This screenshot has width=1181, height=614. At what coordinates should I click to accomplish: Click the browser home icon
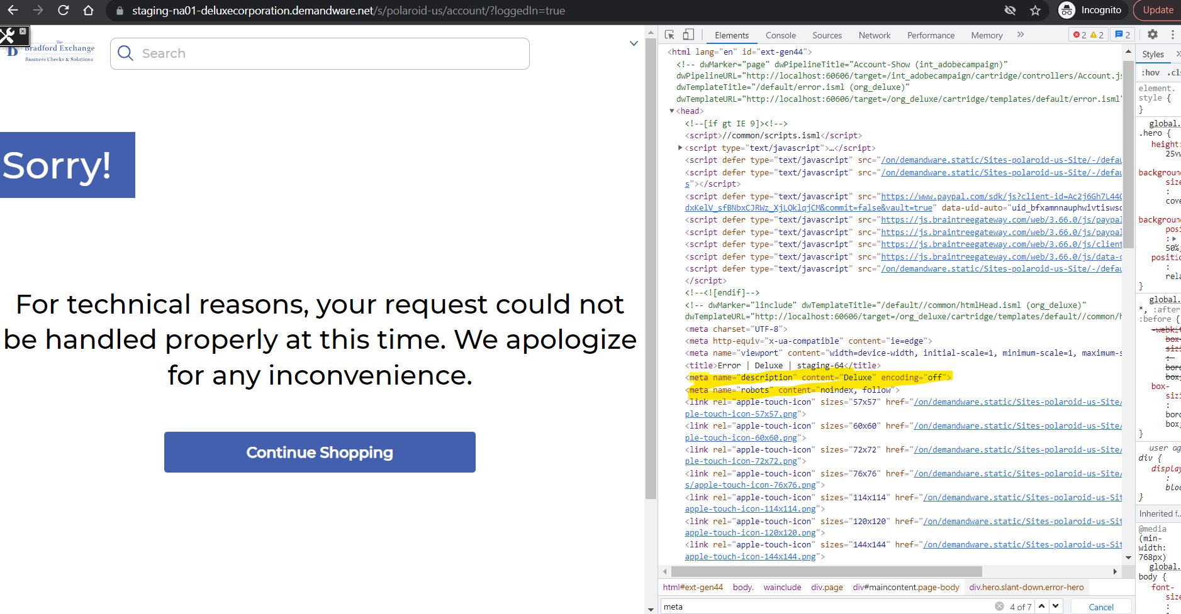(x=89, y=11)
